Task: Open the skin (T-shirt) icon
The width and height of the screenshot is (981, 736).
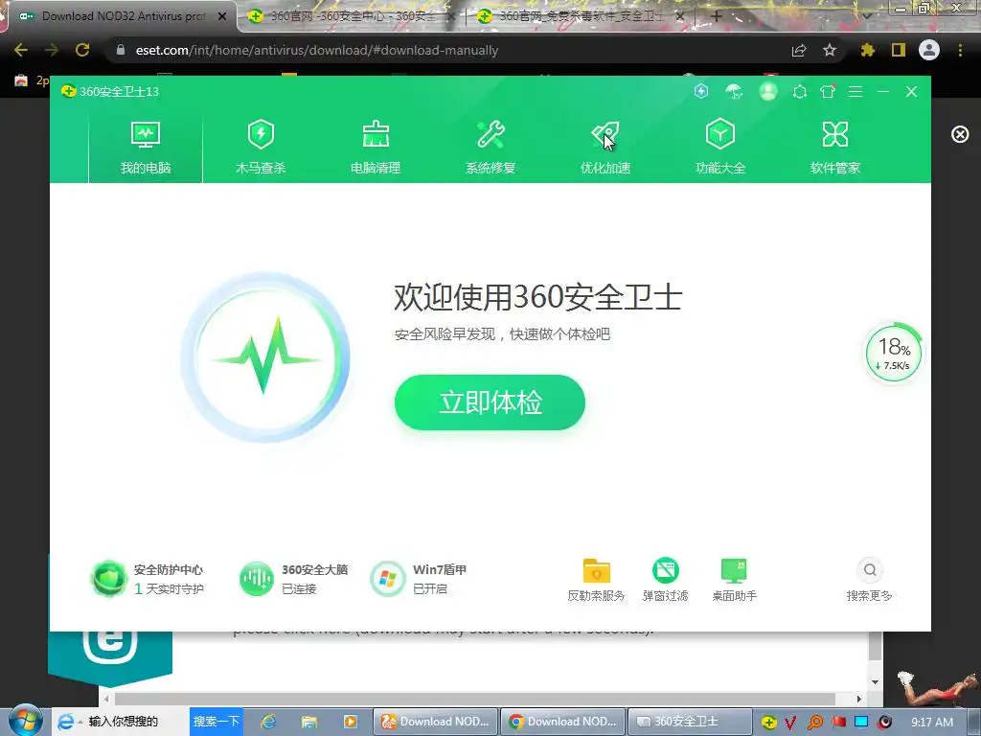Action: [x=828, y=91]
